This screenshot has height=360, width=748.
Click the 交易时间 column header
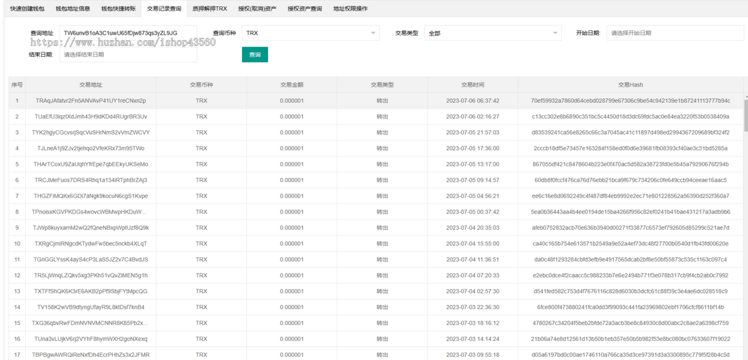point(472,85)
